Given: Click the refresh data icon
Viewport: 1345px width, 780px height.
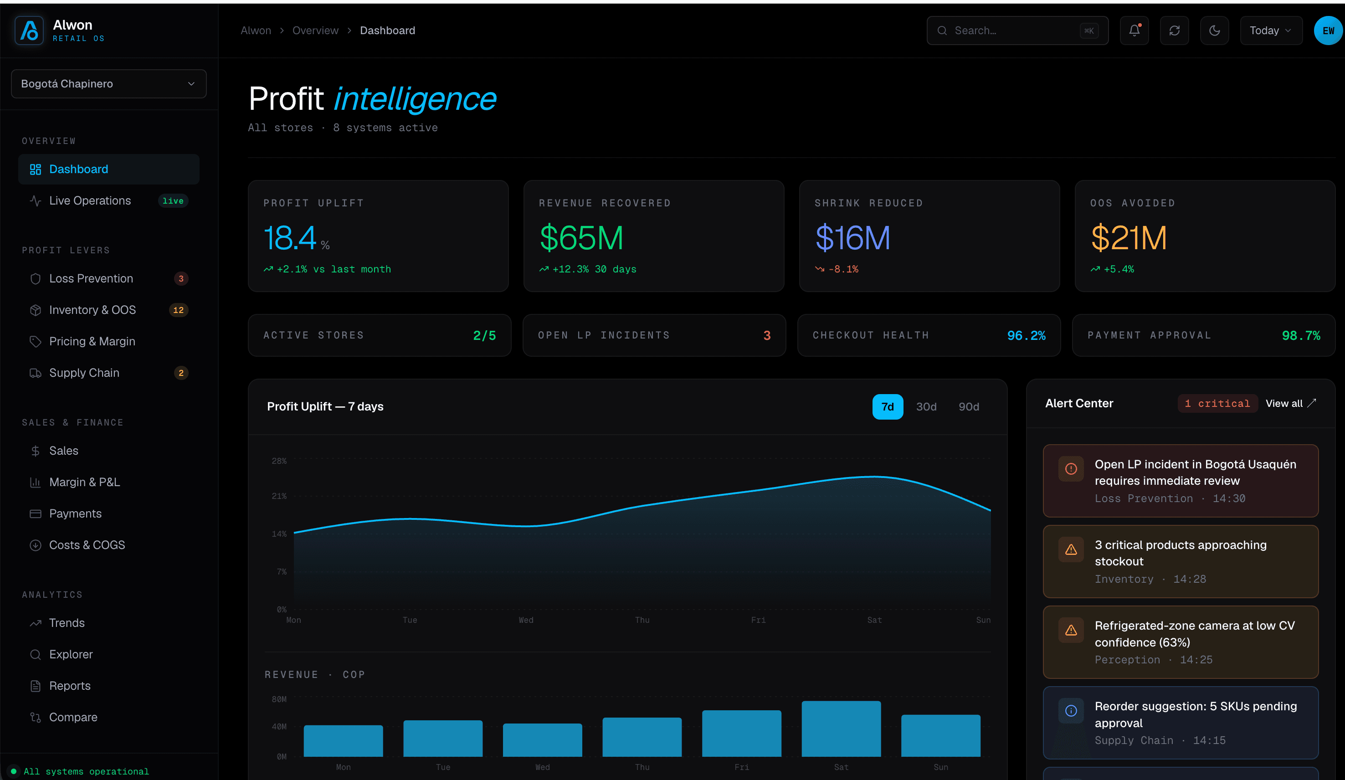Looking at the screenshot, I should pyautogui.click(x=1174, y=31).
